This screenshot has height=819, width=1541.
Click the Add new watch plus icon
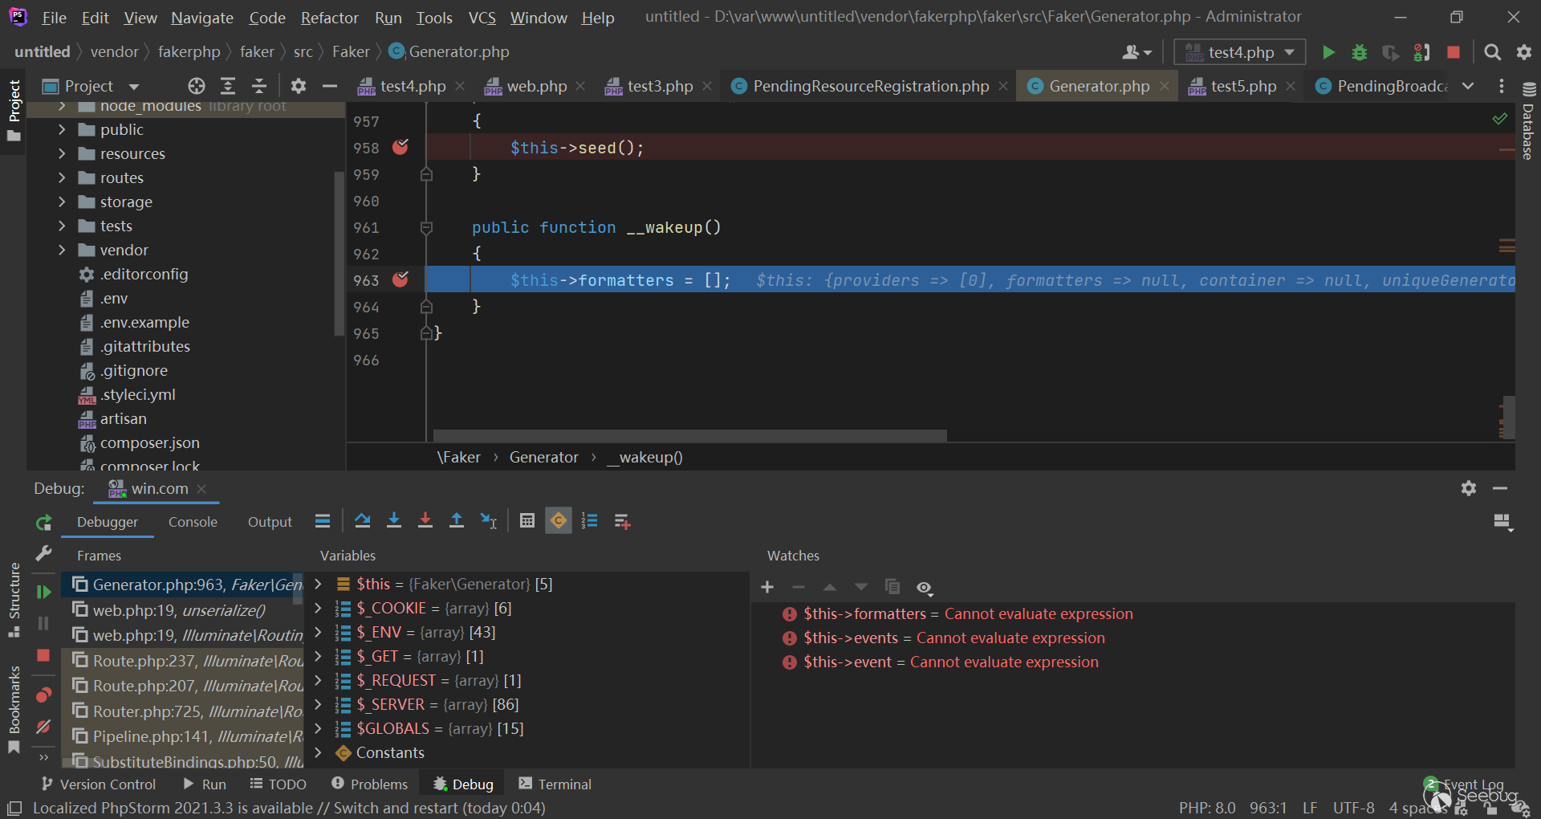point(767,588)
